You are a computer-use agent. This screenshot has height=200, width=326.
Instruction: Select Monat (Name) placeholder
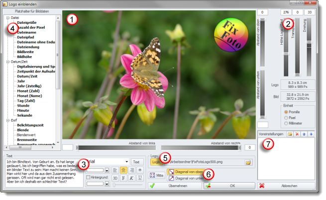(29, 96)
